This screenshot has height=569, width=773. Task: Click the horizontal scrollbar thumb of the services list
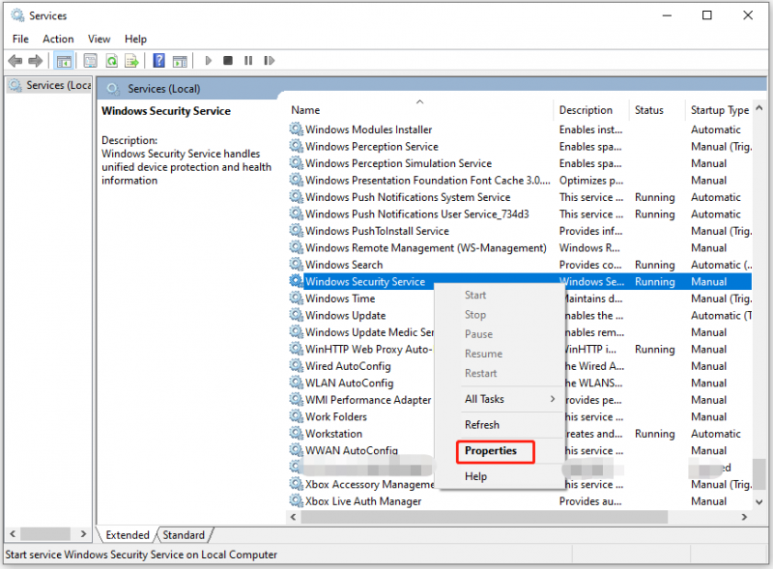coord(484,517)
